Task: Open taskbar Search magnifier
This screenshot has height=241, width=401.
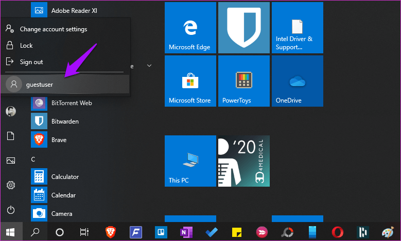Action: 35,232
